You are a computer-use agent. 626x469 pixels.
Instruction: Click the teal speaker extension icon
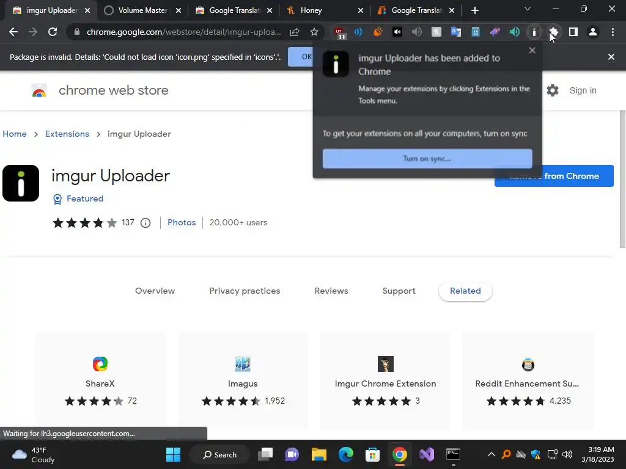[515, 32]
